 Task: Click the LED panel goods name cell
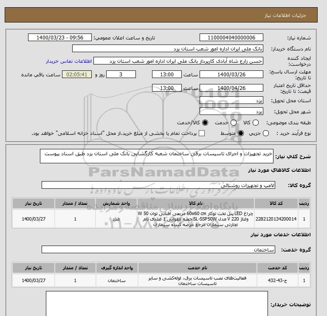coord(196,219)
